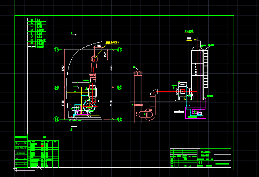Click the white label above tower outlet

tap(189, 39)
